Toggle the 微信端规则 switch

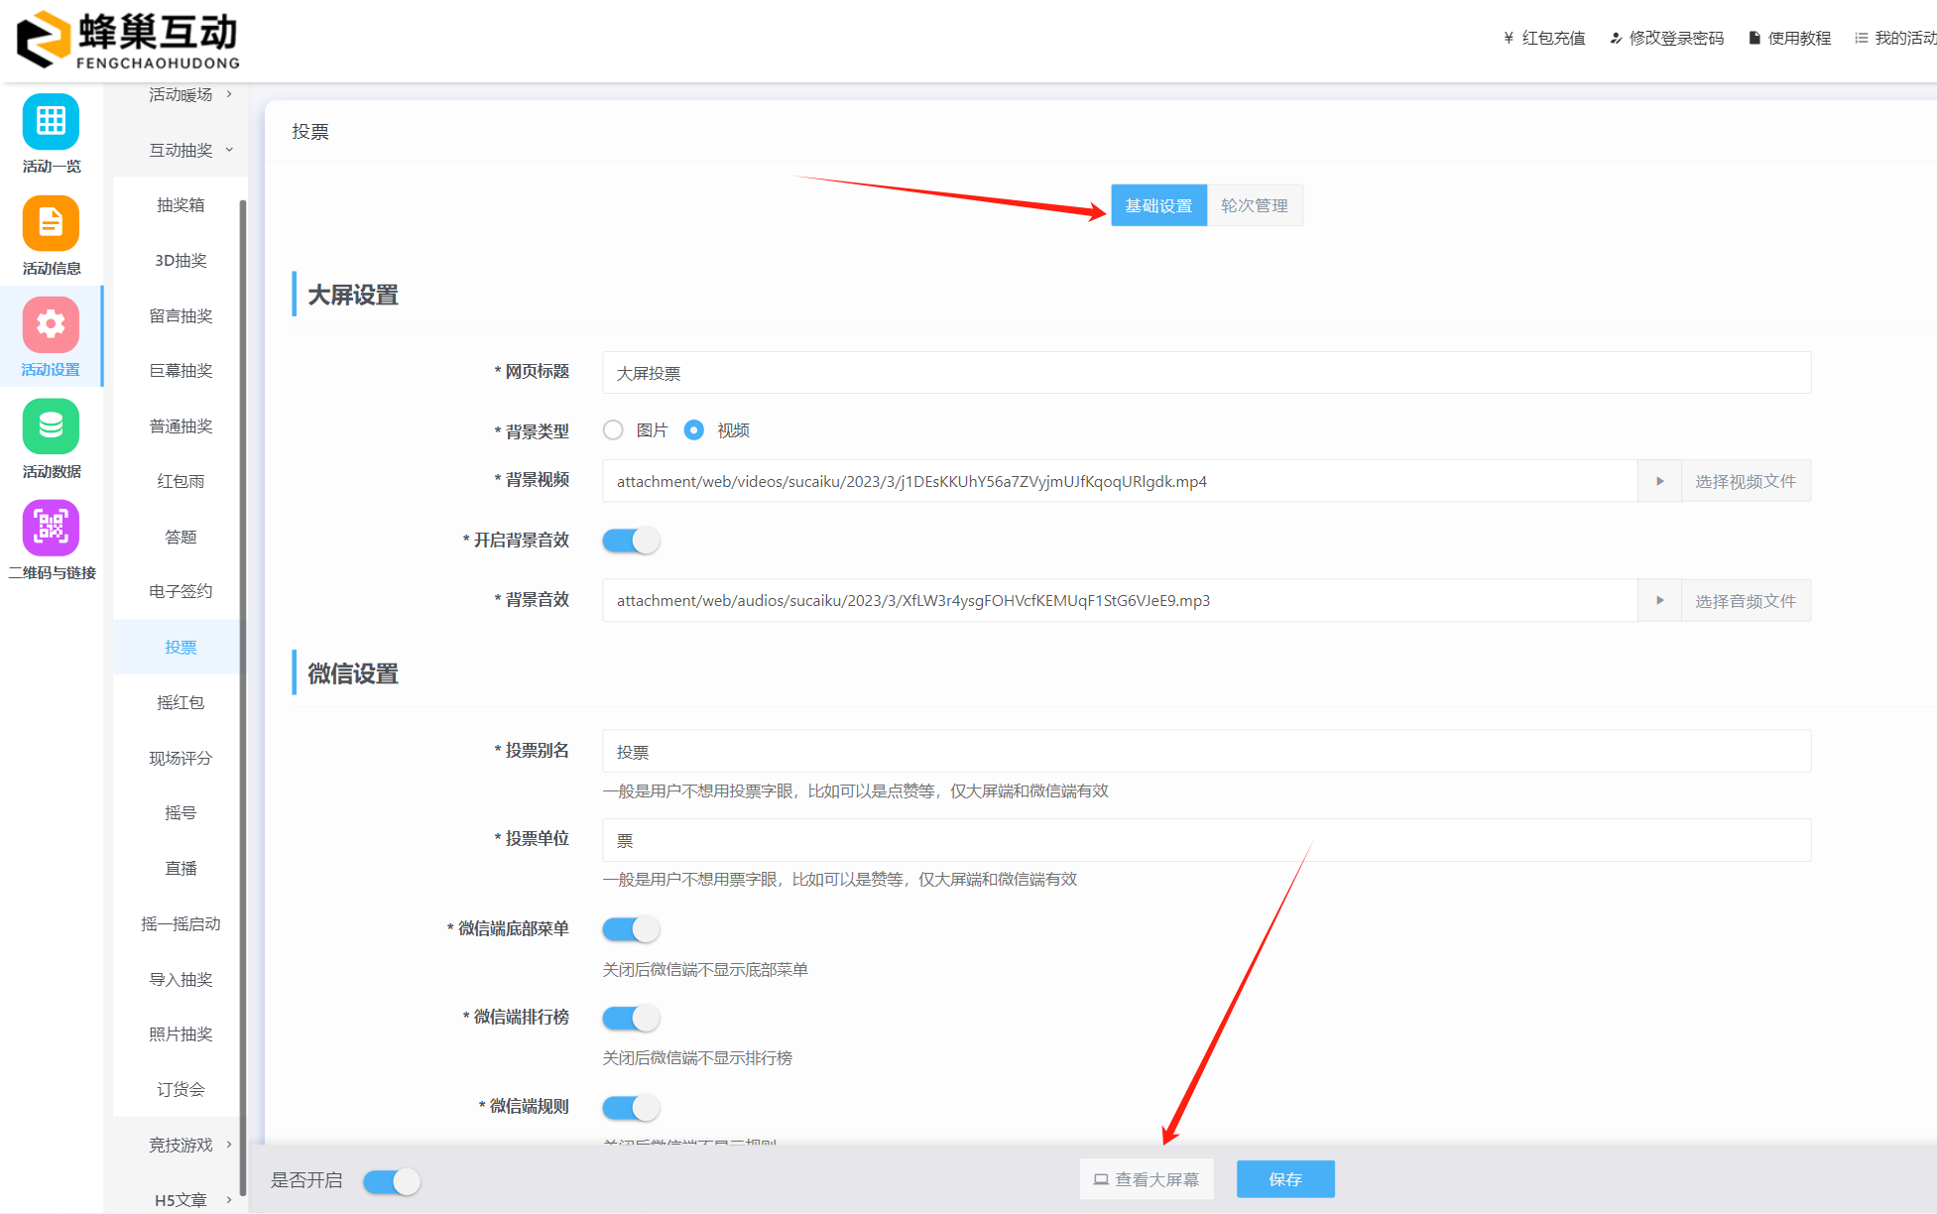[x=631, y=1107]
